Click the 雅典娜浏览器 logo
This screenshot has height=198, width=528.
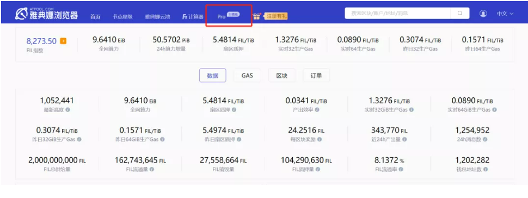(46, 14)
